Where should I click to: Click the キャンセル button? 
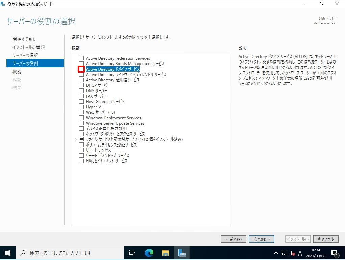tap(326, 239)
